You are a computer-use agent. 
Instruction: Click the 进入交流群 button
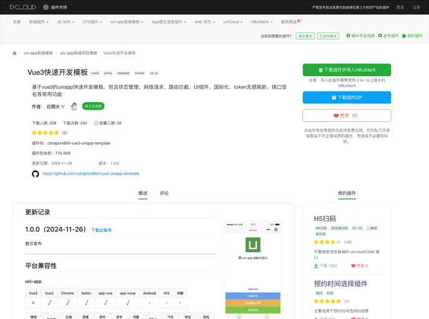pos(93,106)
